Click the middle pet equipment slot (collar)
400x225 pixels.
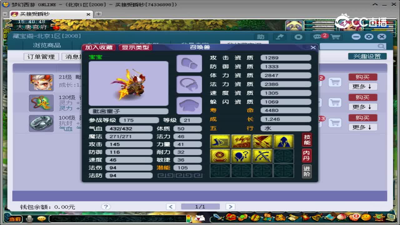pos(189,85)
